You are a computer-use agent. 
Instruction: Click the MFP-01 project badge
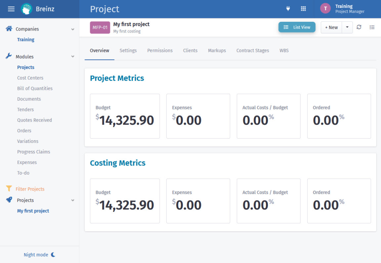pos(100,27)
